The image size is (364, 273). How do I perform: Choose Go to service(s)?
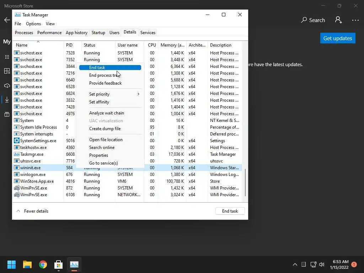(x=110, y=163)
